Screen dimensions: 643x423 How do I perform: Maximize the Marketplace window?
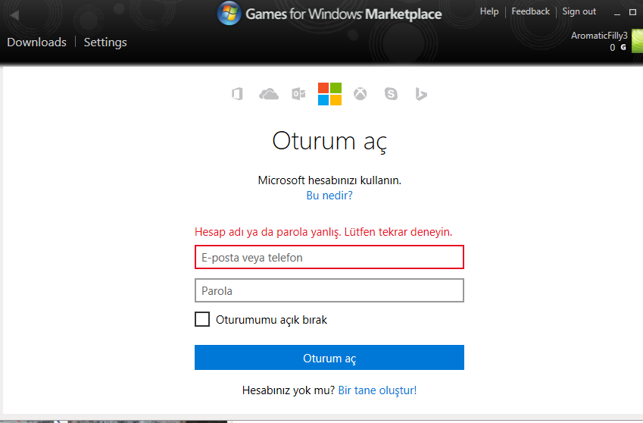(632, 12)
